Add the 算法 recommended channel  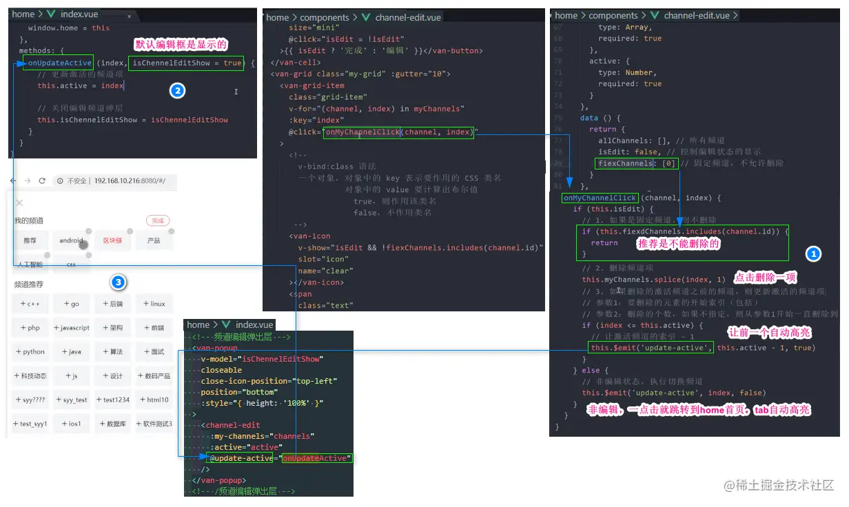click(112, 351)
